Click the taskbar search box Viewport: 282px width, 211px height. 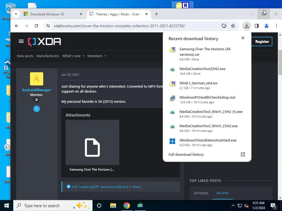(x=53, y=206)
